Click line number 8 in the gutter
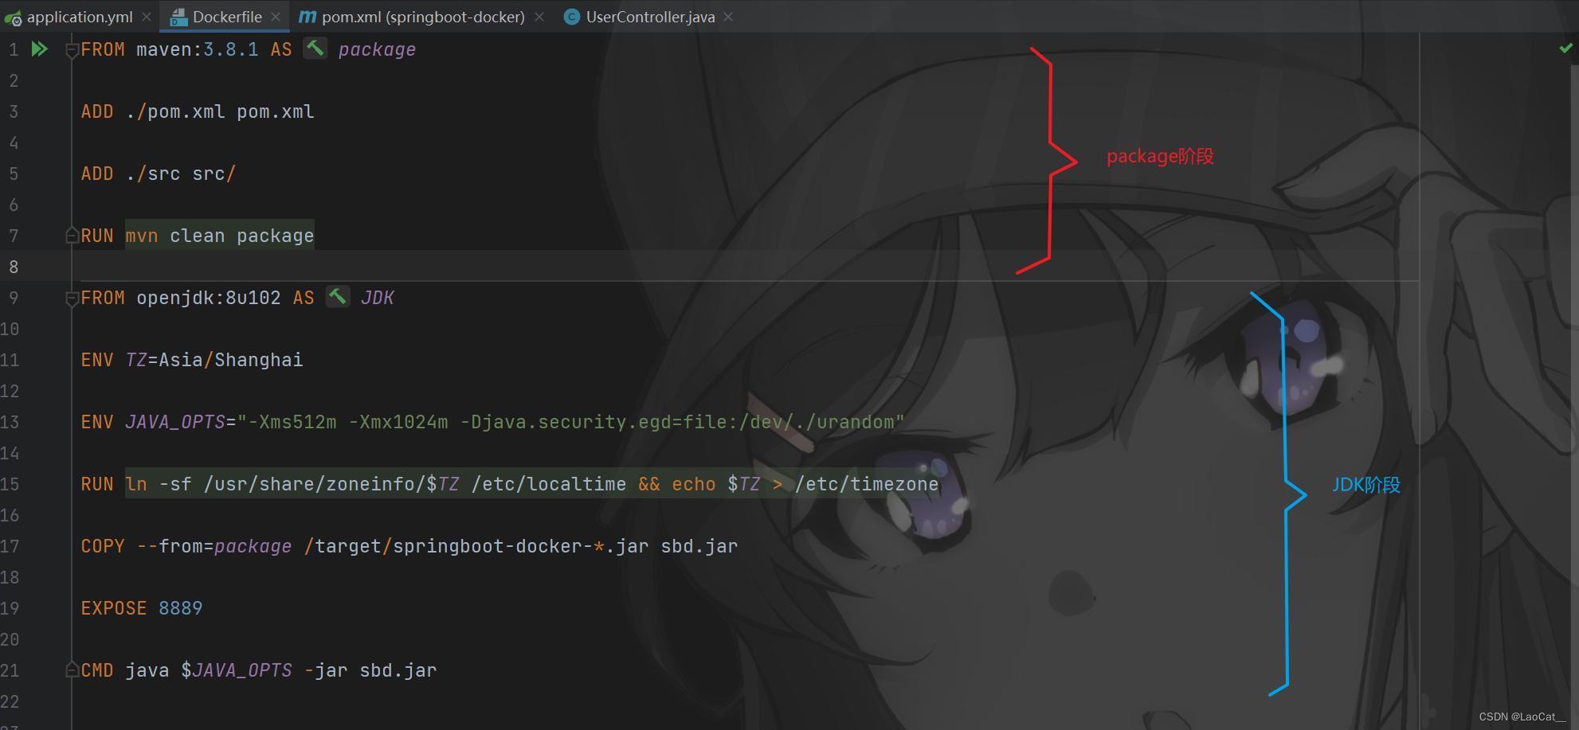Viewport: 1579px width, 730px height. click(14, 267)
